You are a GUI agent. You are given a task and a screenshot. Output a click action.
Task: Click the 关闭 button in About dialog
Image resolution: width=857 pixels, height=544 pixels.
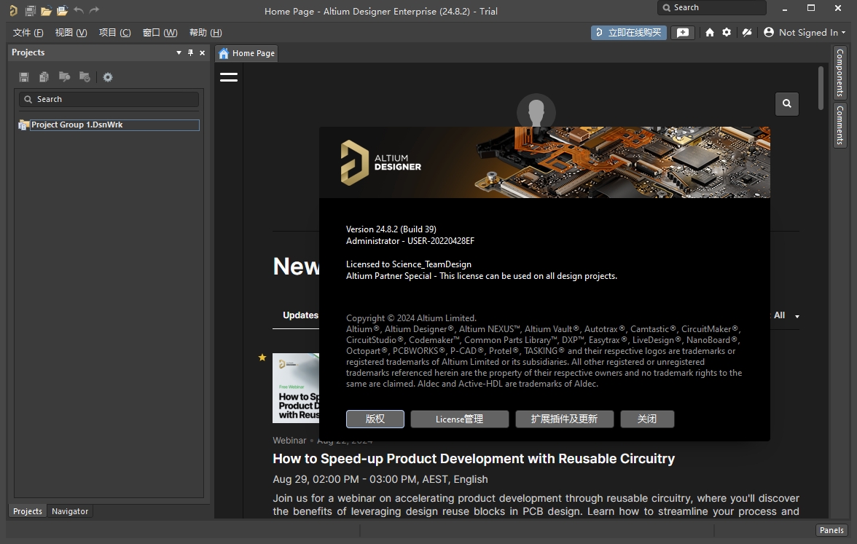(646, 419)
